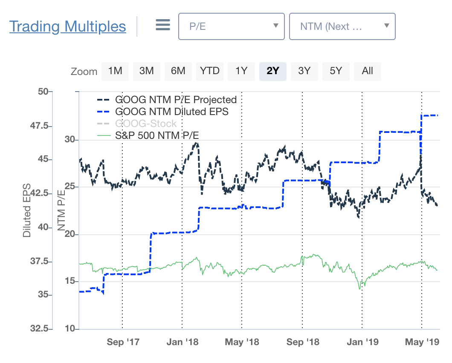Click the Diluted EPS axis title
The height and width of the screenshot is (363, 452).
coord(26,210)
